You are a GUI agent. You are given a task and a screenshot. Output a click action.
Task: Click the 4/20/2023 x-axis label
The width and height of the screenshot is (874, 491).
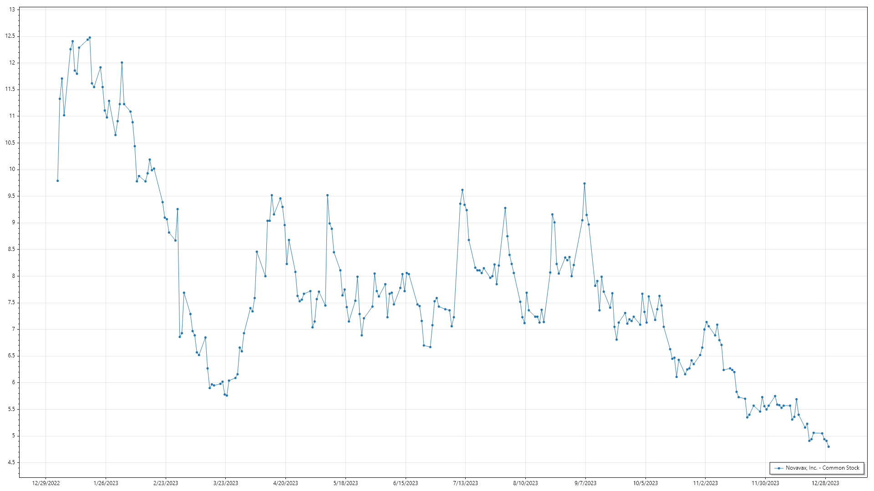tap(285, 483)
